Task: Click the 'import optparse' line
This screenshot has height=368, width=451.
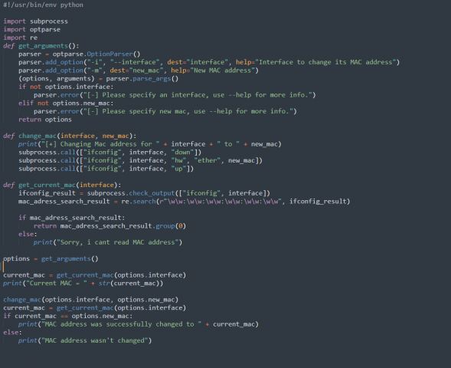Action: coord(32,29)
